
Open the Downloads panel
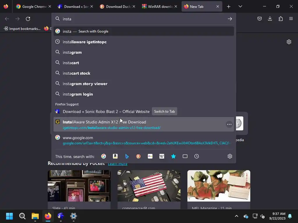tap(270, 19)
